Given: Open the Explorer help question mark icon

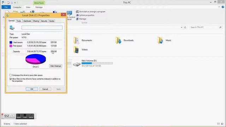Looking at the screenshot, I should [223, 7].
